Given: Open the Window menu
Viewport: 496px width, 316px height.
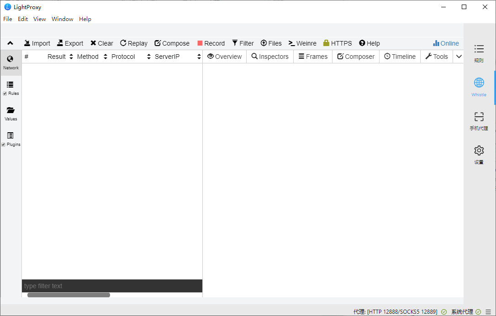Looking at the screenshot, I should pyautogui.click(x=62, y=19).
